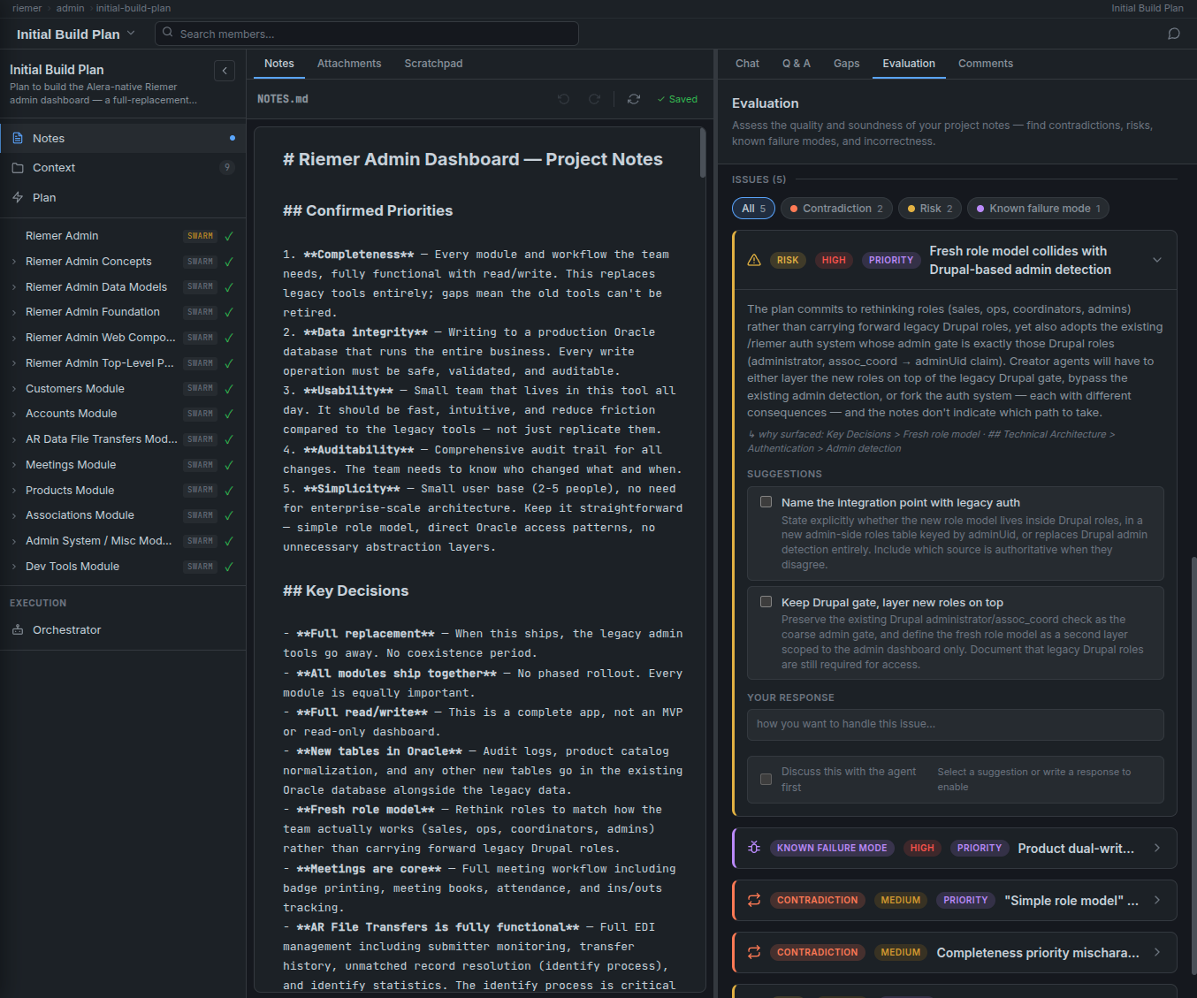The image size is (1197, 998).
Task: Enable "Discuss this with the agent first" checkbox
Action: pos(766,780)
